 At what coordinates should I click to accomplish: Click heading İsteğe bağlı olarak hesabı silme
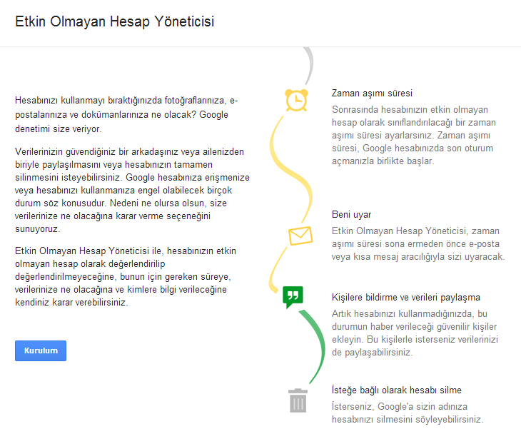pos(396,390)
